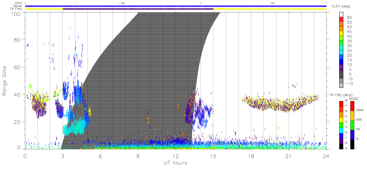Click the 60 tick on Range Gate axis

[17, 67]
